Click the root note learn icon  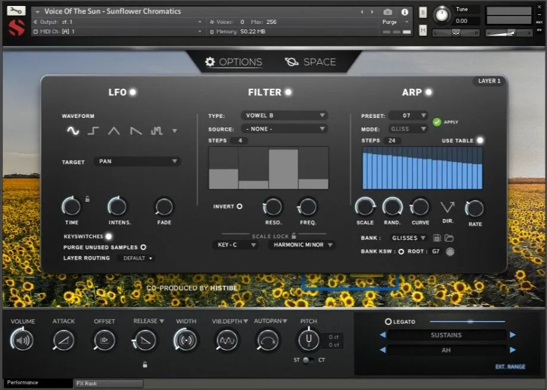(x=450, y=251)
